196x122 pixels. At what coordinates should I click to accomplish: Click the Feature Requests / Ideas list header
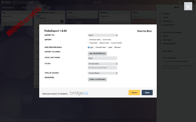point(45,13)
